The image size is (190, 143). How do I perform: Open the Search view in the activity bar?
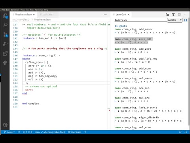coord(5,25)
